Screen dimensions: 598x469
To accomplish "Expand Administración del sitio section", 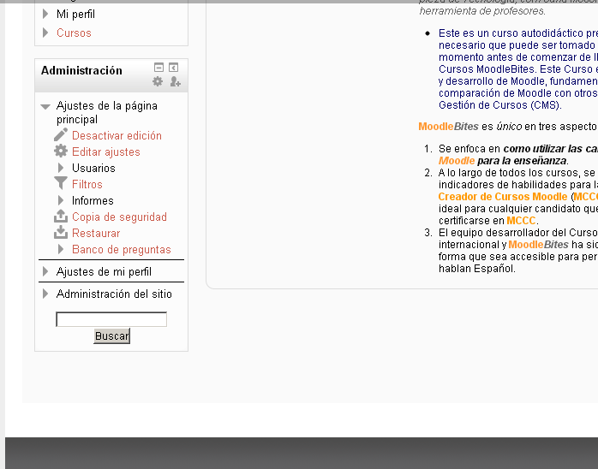I will [x=45, y=294].
